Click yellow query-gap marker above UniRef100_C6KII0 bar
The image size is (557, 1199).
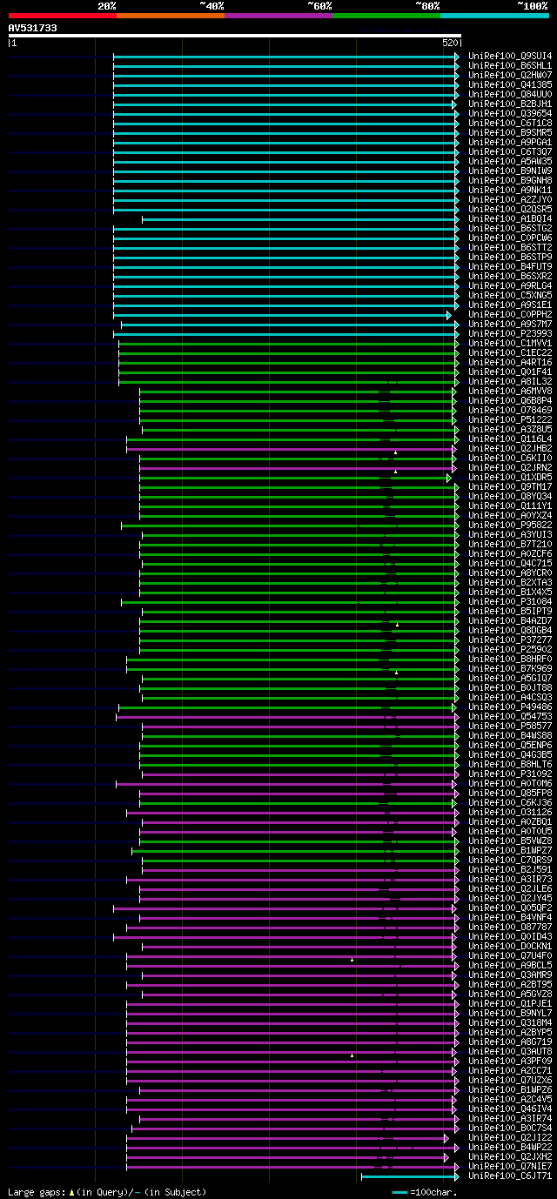point(395,452)
